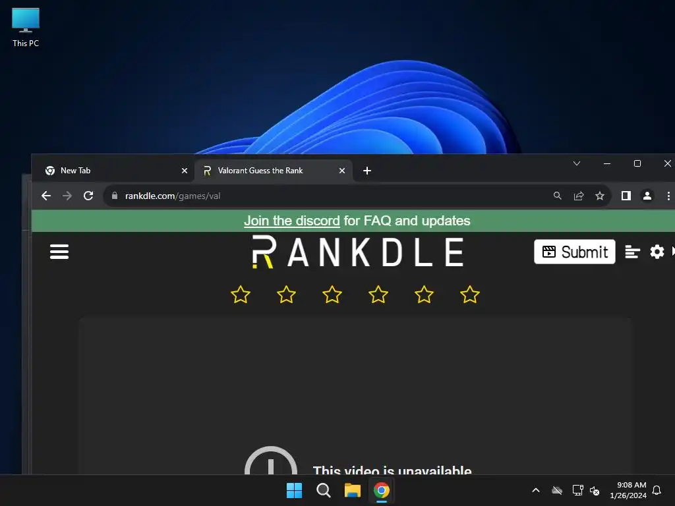Image resolution: width=675 pixels, height=506 pixels.
Task: Select the second yellow star
Action: (286, 295)
